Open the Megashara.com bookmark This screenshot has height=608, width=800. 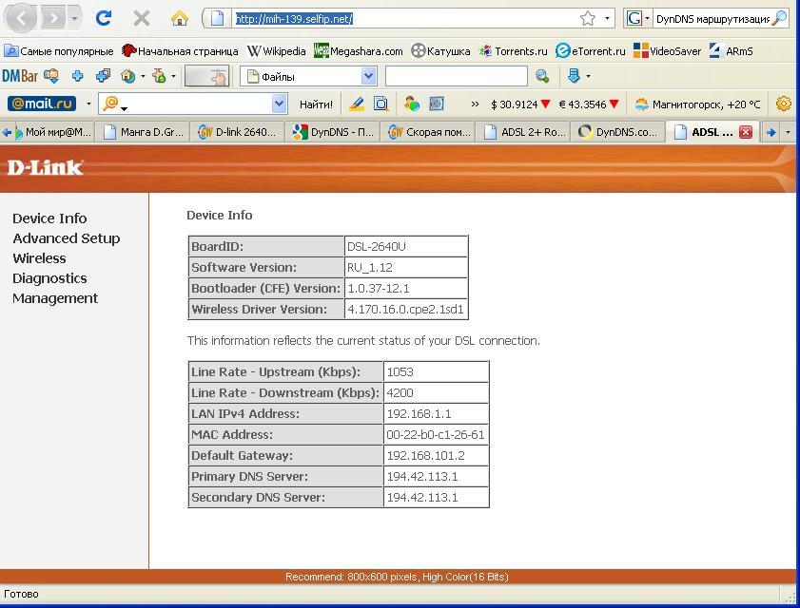pos(359,51)
